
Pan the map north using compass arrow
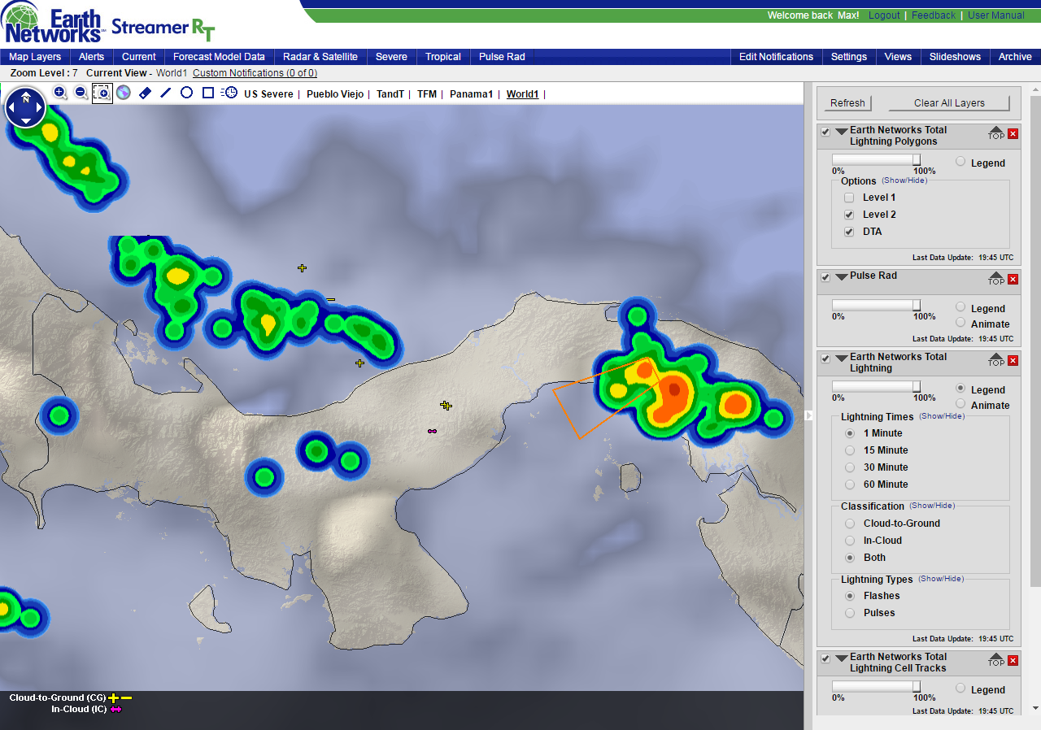[x=26, y=96]
